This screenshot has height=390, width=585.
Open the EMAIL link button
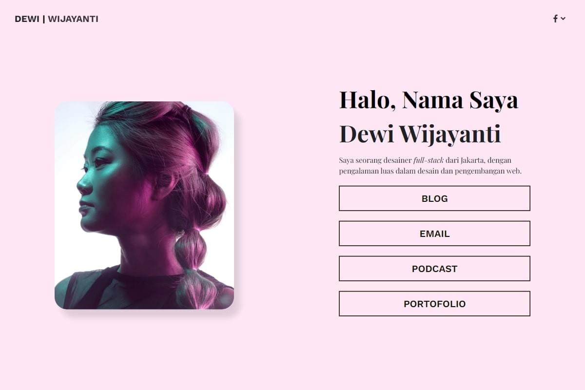tap(434, 234)
